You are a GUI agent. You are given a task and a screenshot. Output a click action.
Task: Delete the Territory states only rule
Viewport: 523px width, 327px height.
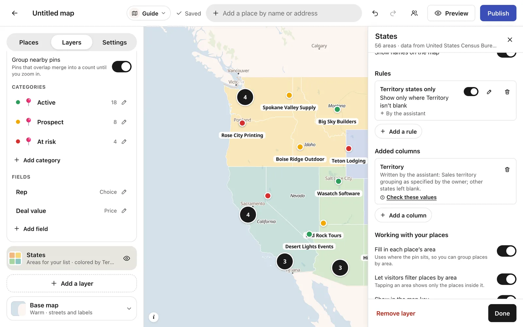pos(507,92)
